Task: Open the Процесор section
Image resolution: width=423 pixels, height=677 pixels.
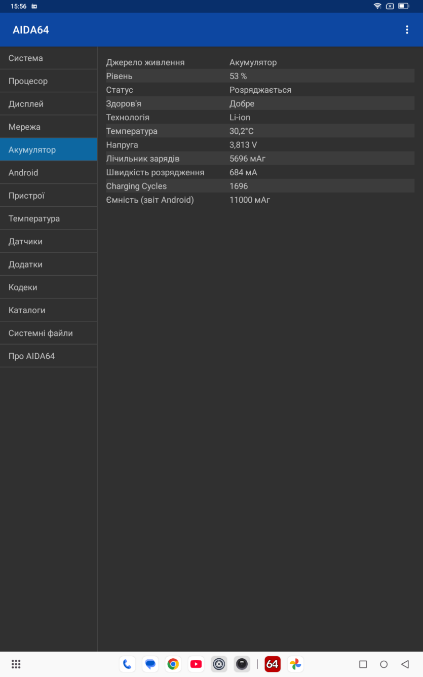Action: 49,81
